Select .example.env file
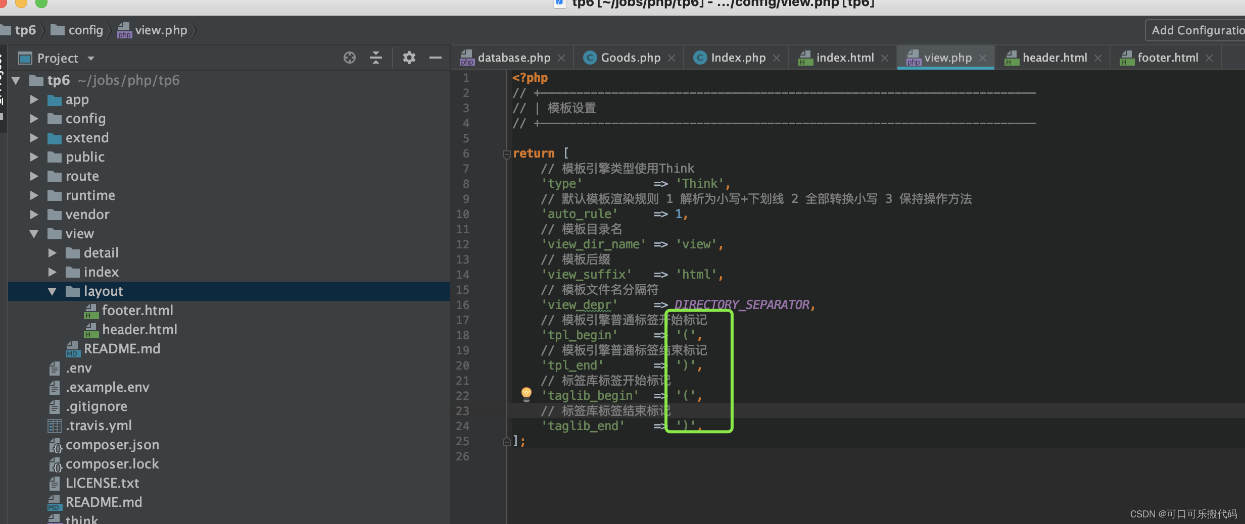 point(107,387)
